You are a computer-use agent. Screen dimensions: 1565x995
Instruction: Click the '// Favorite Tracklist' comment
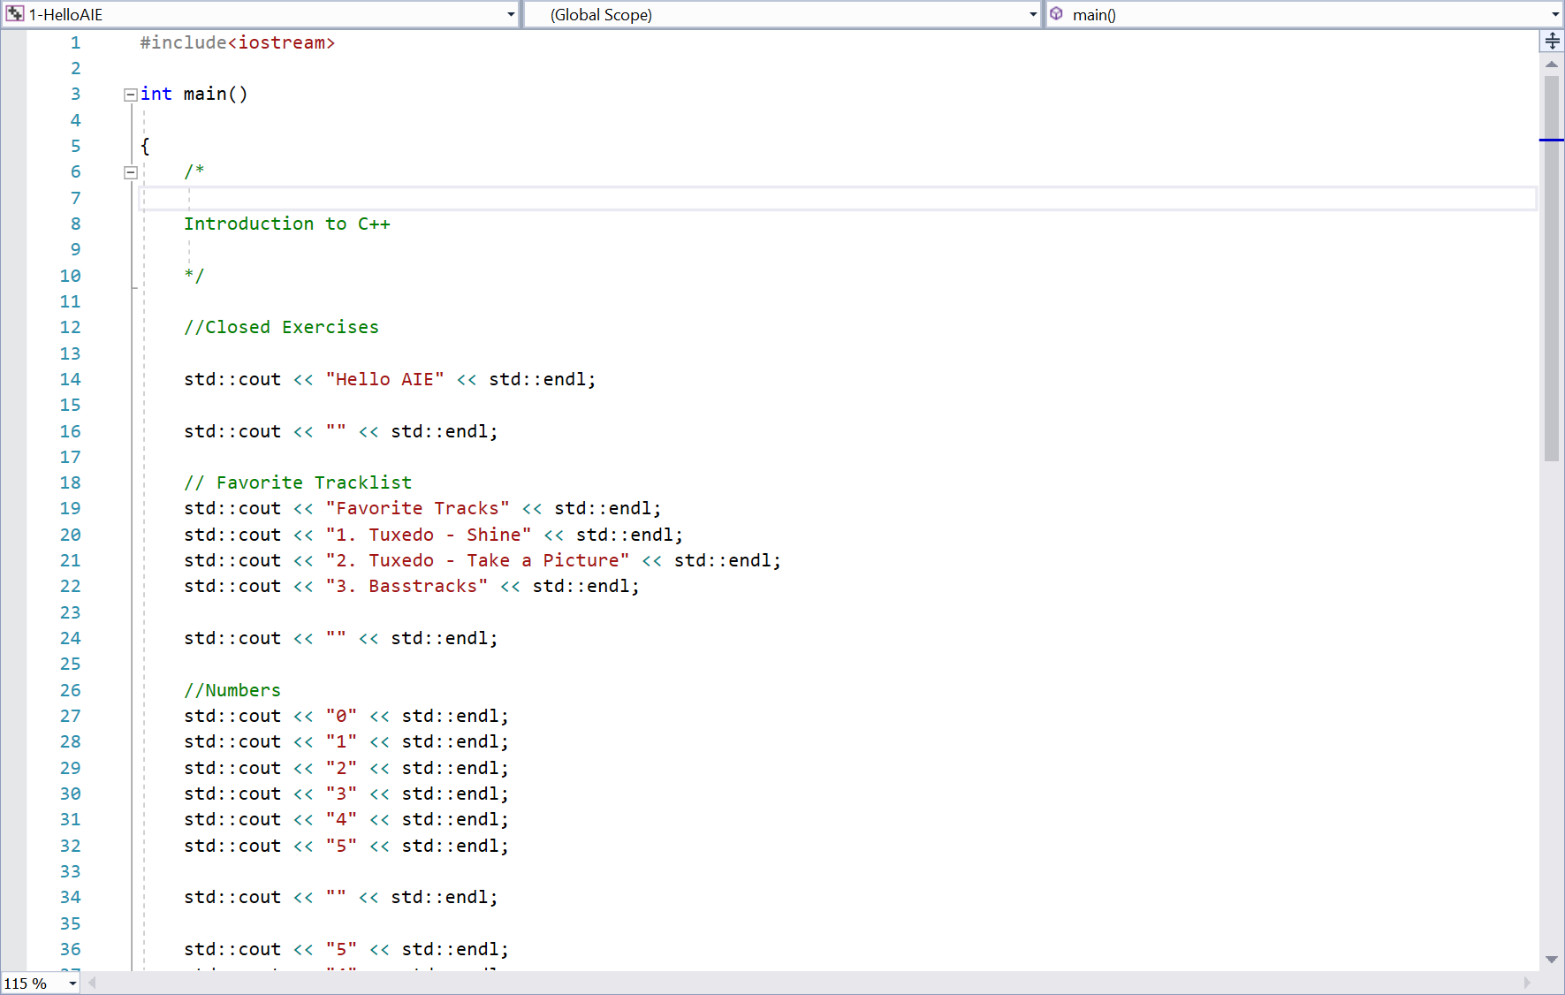pos(298,482)
